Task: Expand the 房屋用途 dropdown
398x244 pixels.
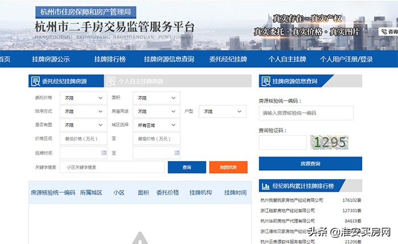Action: [156, 111]
